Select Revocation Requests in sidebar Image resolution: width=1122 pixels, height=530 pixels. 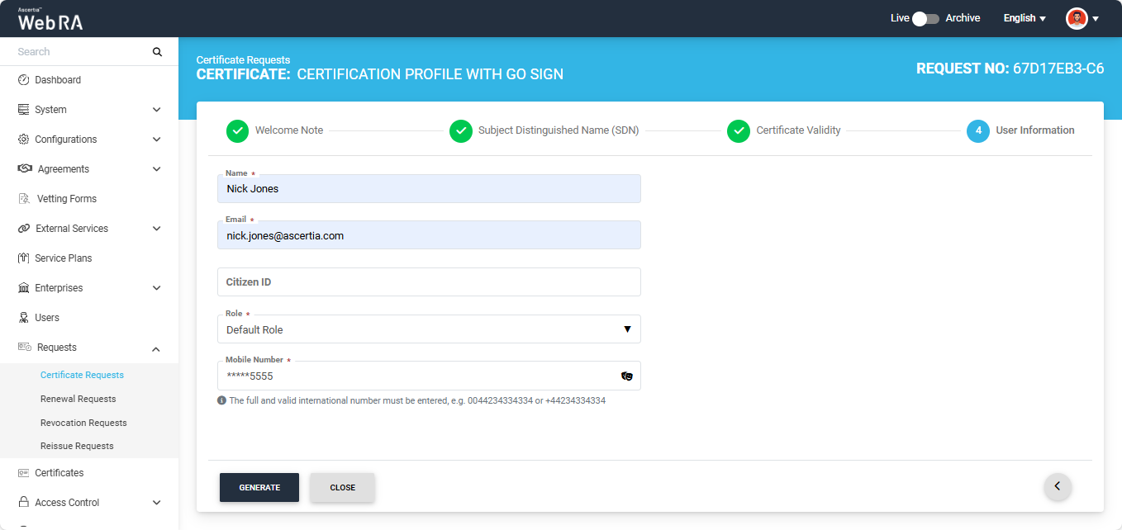(83, 423)
